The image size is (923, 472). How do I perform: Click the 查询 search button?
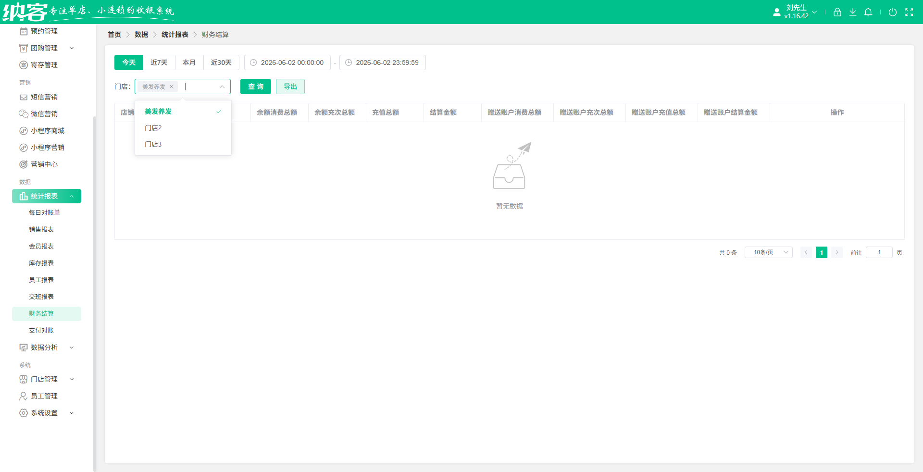[256, 87]
